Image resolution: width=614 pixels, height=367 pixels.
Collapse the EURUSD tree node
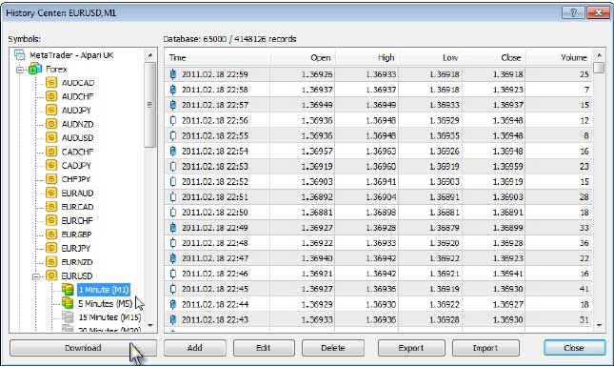point(36,276)
